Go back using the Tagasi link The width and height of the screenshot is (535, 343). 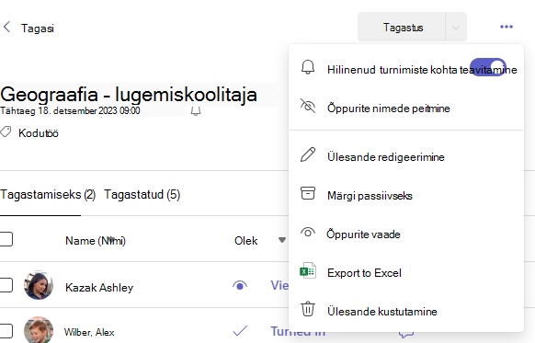tap(37, 28)
